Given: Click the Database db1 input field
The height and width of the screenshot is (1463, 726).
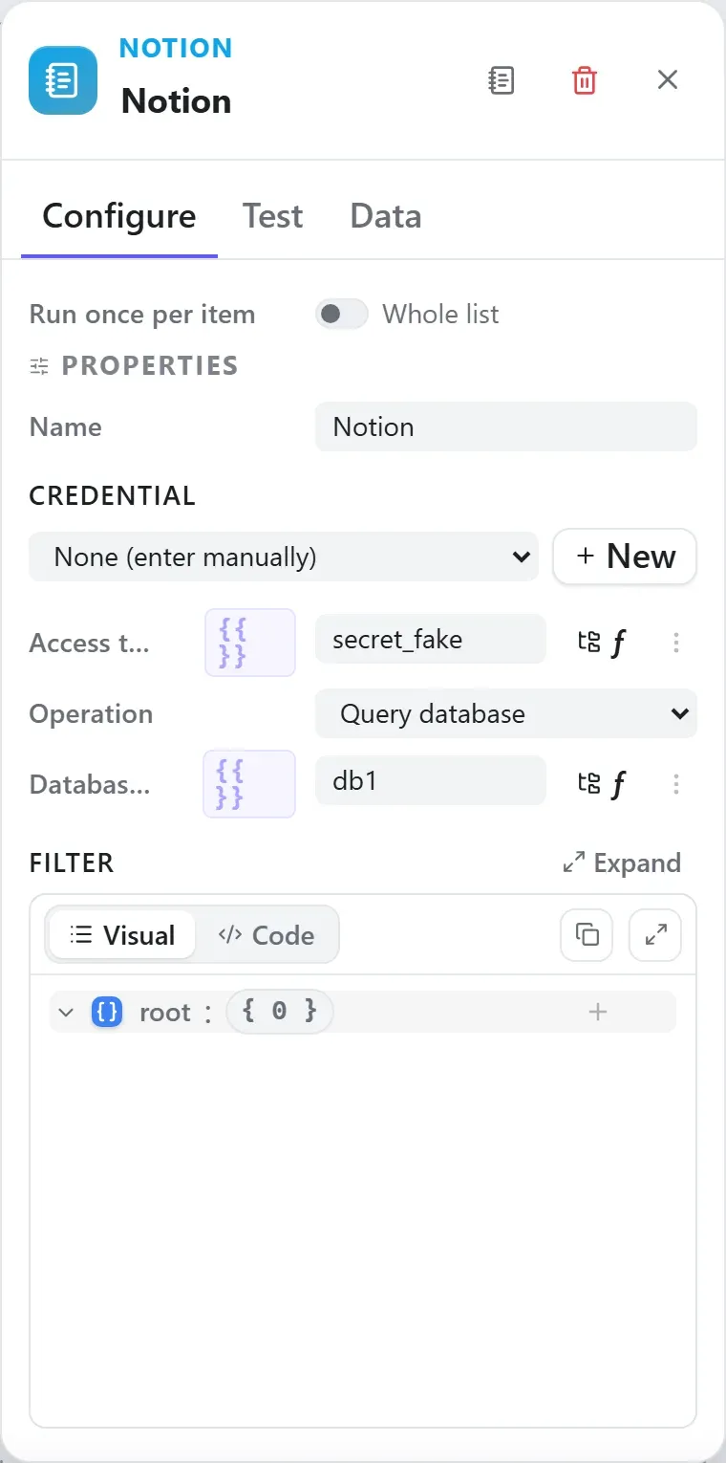Looking at the screenshot, I should pyautogui.click(x=431, y=780).
